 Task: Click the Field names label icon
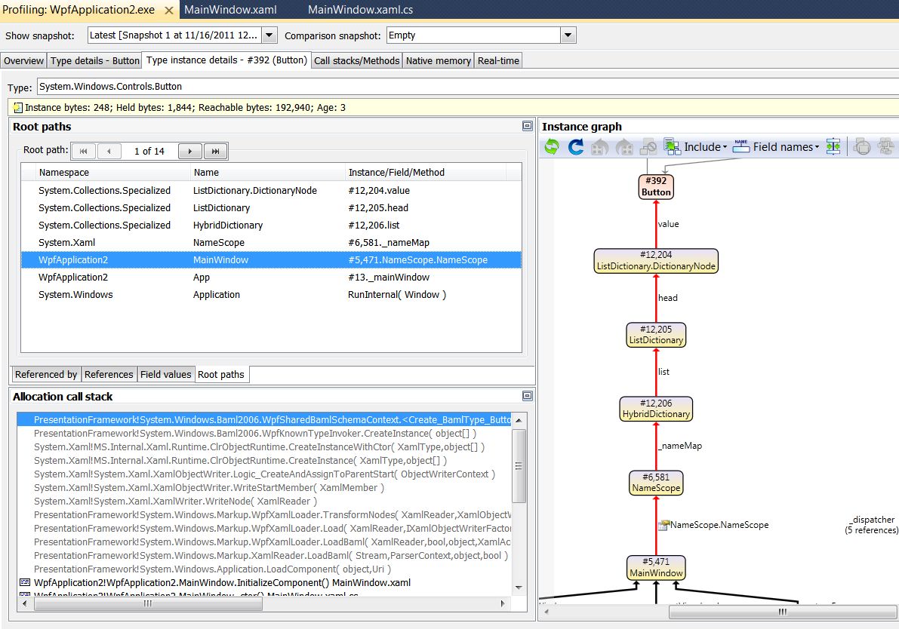740,146
